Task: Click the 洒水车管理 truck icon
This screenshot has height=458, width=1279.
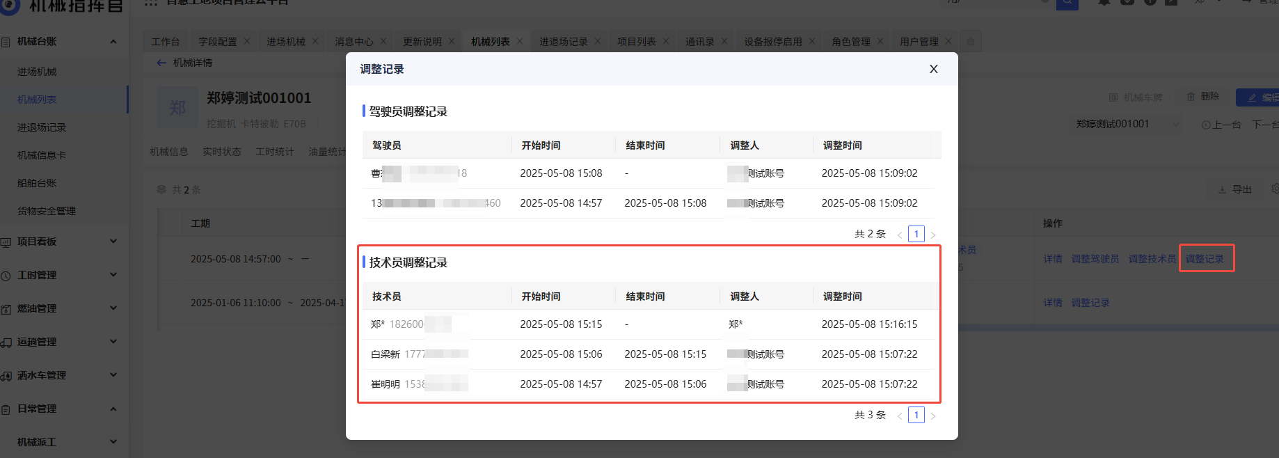Action: (x=6, y=376)
